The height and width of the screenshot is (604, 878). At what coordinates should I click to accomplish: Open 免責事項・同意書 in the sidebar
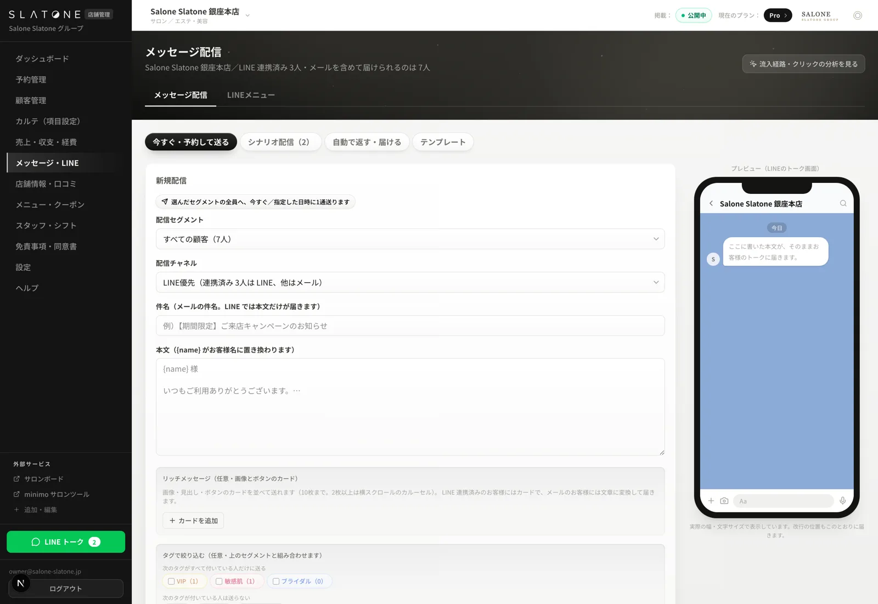65,247
